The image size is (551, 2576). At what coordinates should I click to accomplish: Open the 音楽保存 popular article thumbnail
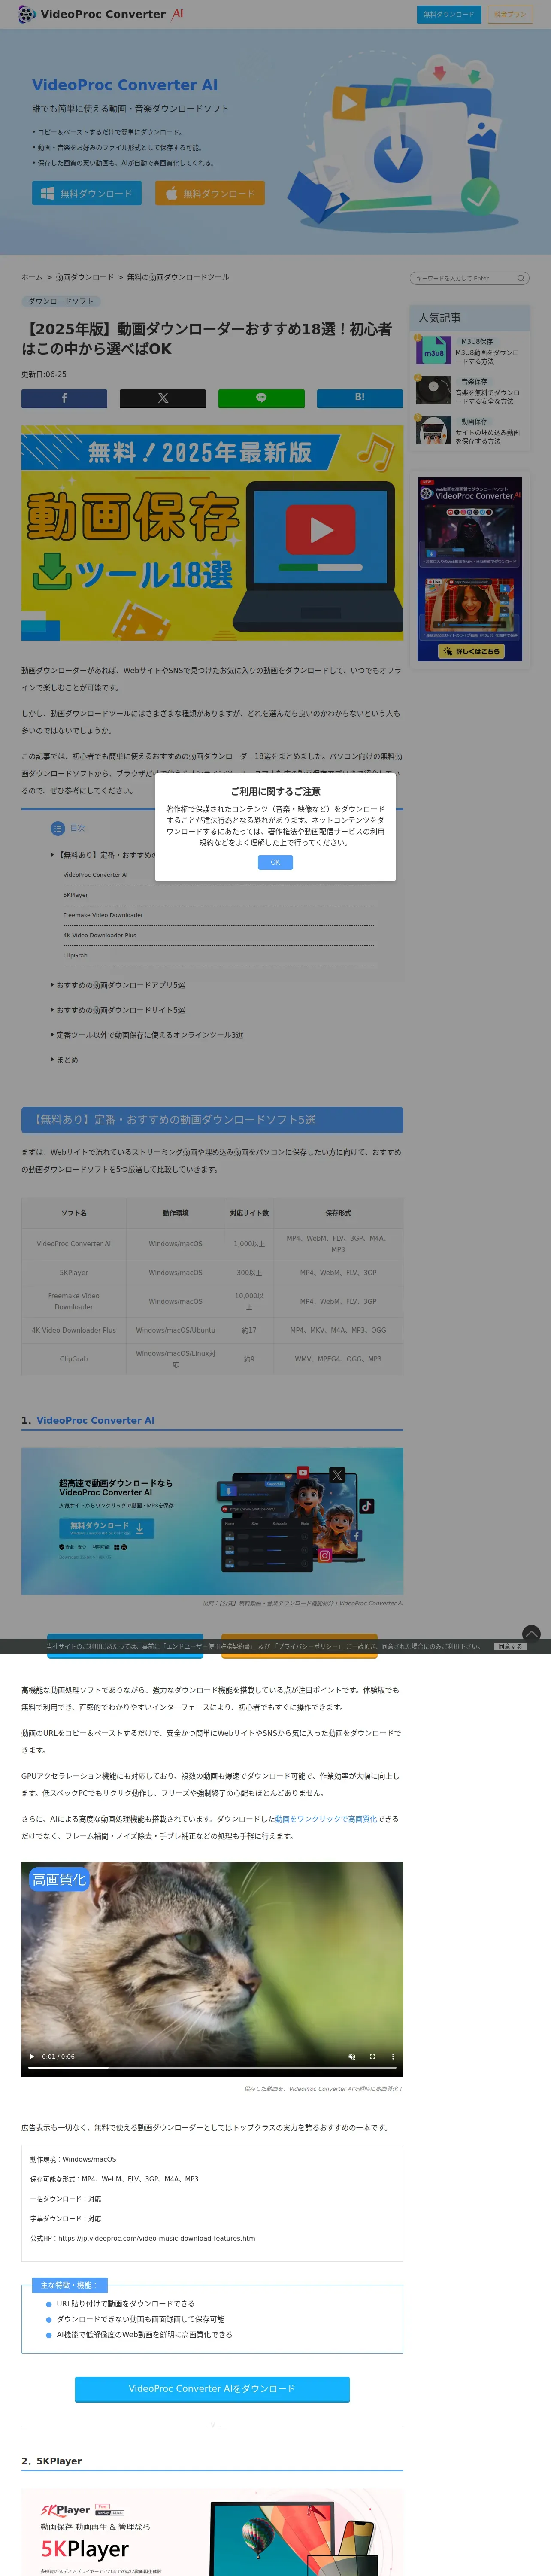[433, 389]
